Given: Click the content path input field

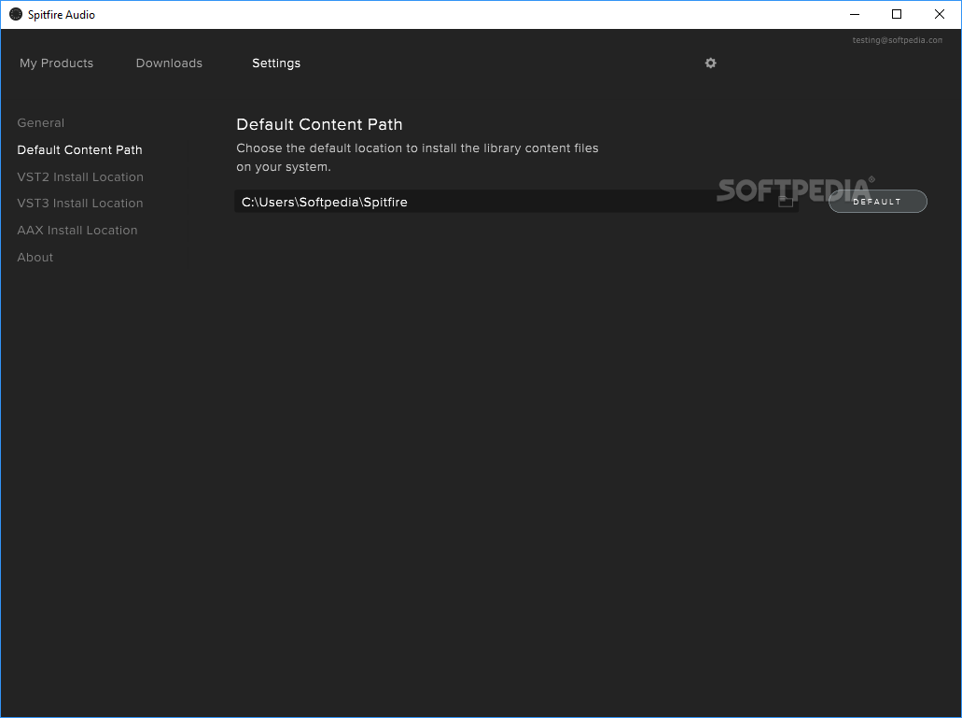Looking at the screenshot, I should pos(513,201).
